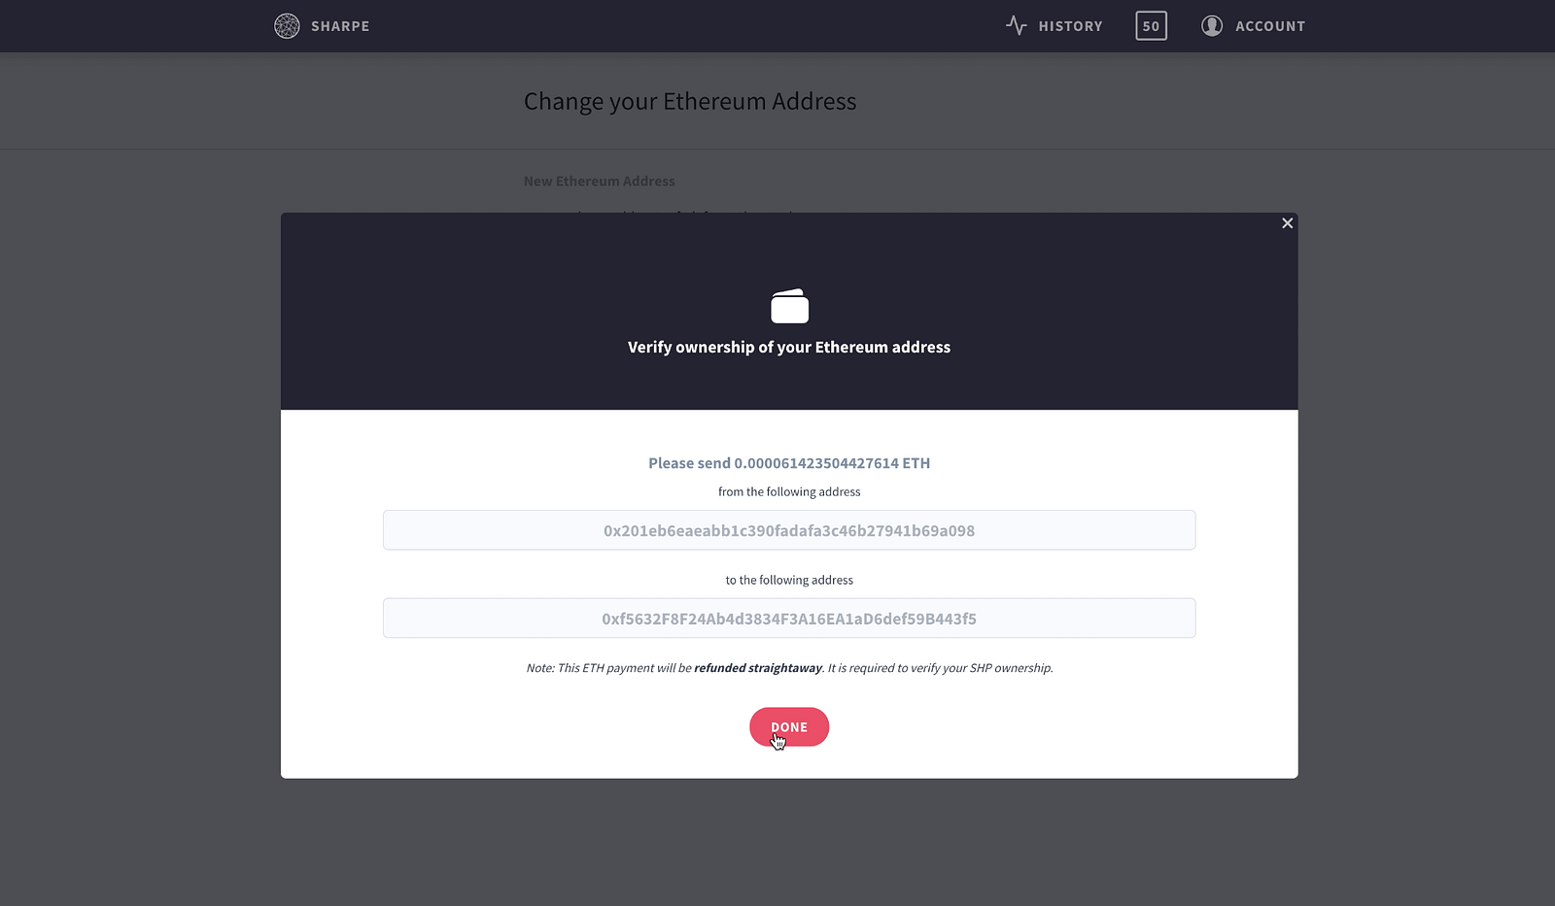Select the sender address 0x201eb6 field
The height and width of the screenshot is (906, 1555).
(x=789, y=530)
